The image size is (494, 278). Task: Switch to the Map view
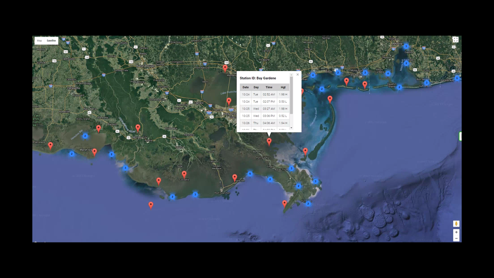(40, 40)
